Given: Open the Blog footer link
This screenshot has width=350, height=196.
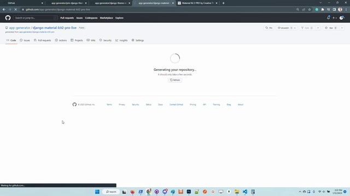Looking at the screenshot, I should pos(229,105).
